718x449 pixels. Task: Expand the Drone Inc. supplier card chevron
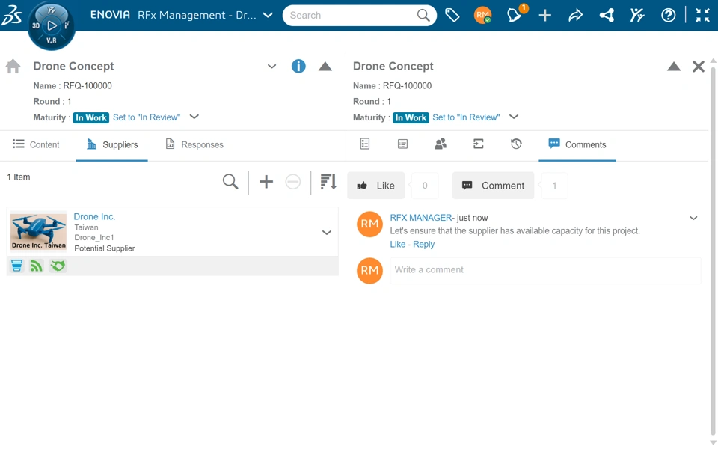(x=327, y=233)
